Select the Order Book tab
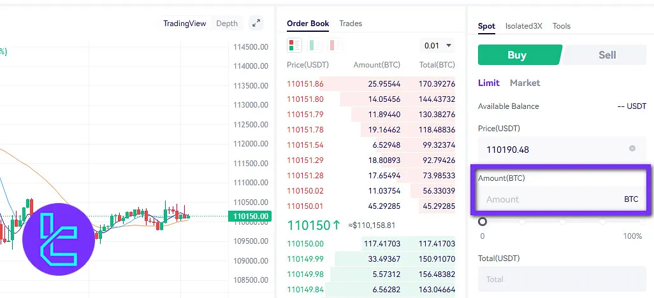The image size is (654, 298). (308, 24)
